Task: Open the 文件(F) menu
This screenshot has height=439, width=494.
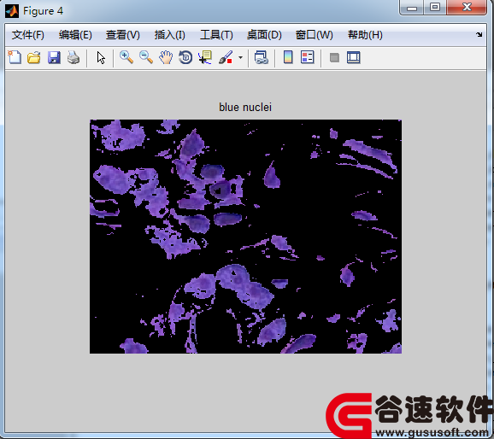Action: click(x=28, y=35)
